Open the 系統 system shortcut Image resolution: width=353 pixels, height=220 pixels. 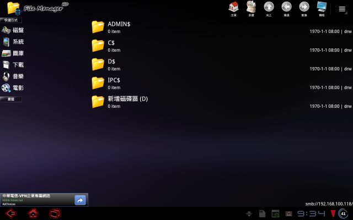[x=13, y=42]
